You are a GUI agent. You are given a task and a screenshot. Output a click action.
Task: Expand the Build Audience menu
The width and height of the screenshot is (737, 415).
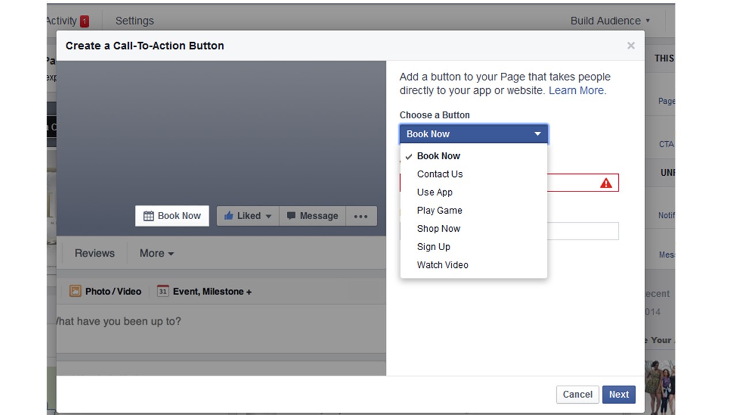[x=610, y=21]
